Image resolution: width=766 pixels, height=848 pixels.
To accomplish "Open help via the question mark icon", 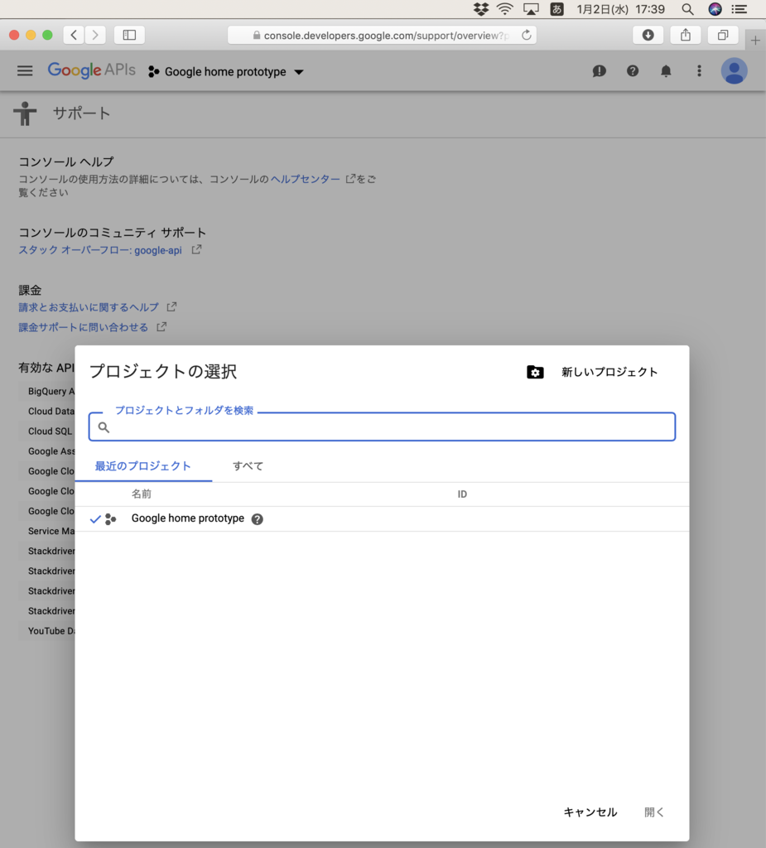I will click(x=632, y=70).
